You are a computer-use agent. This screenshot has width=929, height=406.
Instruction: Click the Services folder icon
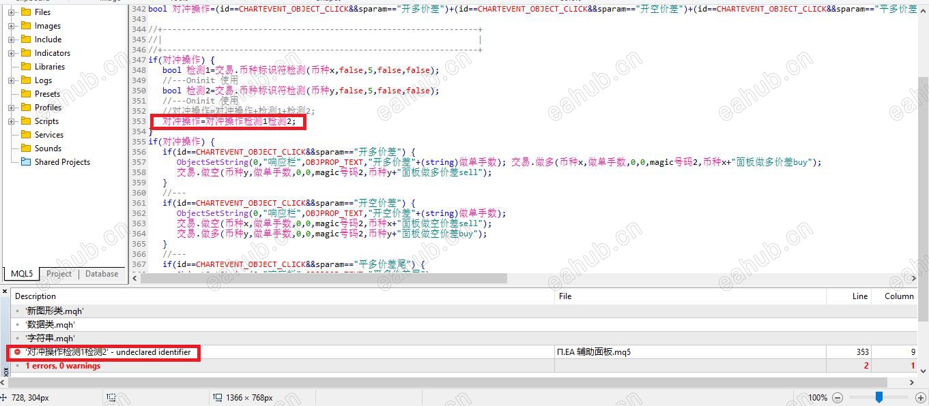click(26, 134)
